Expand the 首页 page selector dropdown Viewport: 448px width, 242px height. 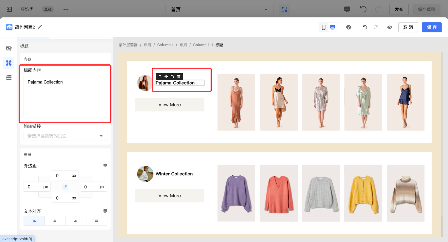tap(220, 9)
